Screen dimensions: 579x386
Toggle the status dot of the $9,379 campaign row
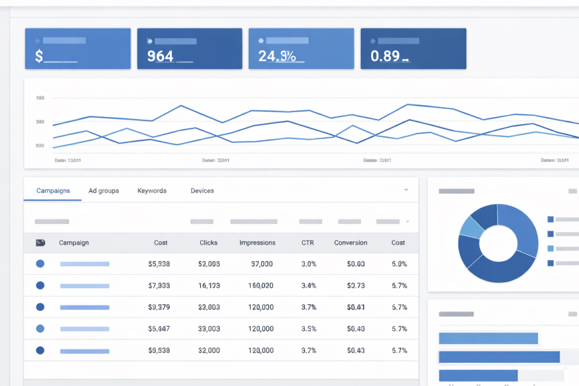(40, 307)
